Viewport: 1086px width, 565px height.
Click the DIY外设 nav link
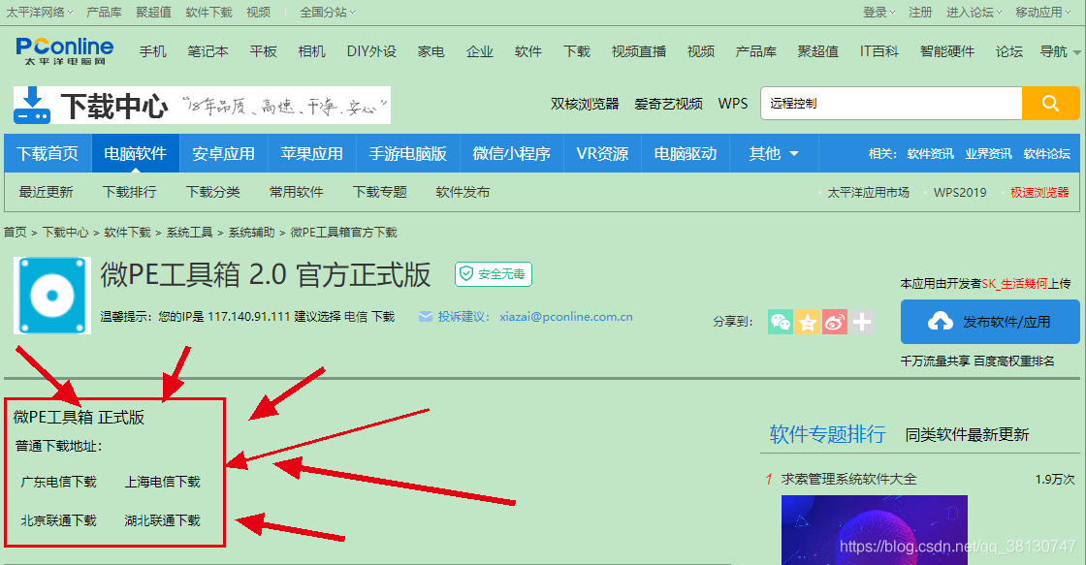click(371, 51)
